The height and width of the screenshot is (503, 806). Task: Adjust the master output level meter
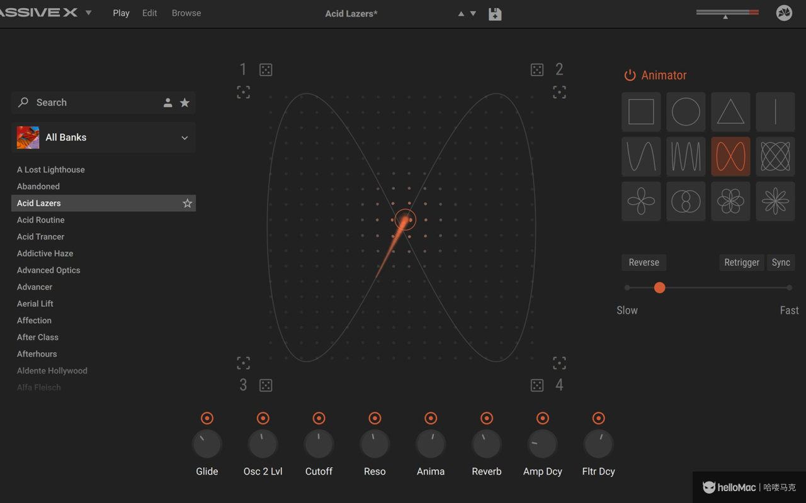point(727,13)
